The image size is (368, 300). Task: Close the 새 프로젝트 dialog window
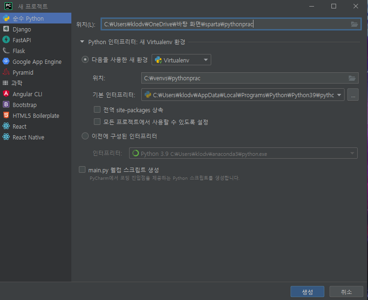[x=356, y=6]
